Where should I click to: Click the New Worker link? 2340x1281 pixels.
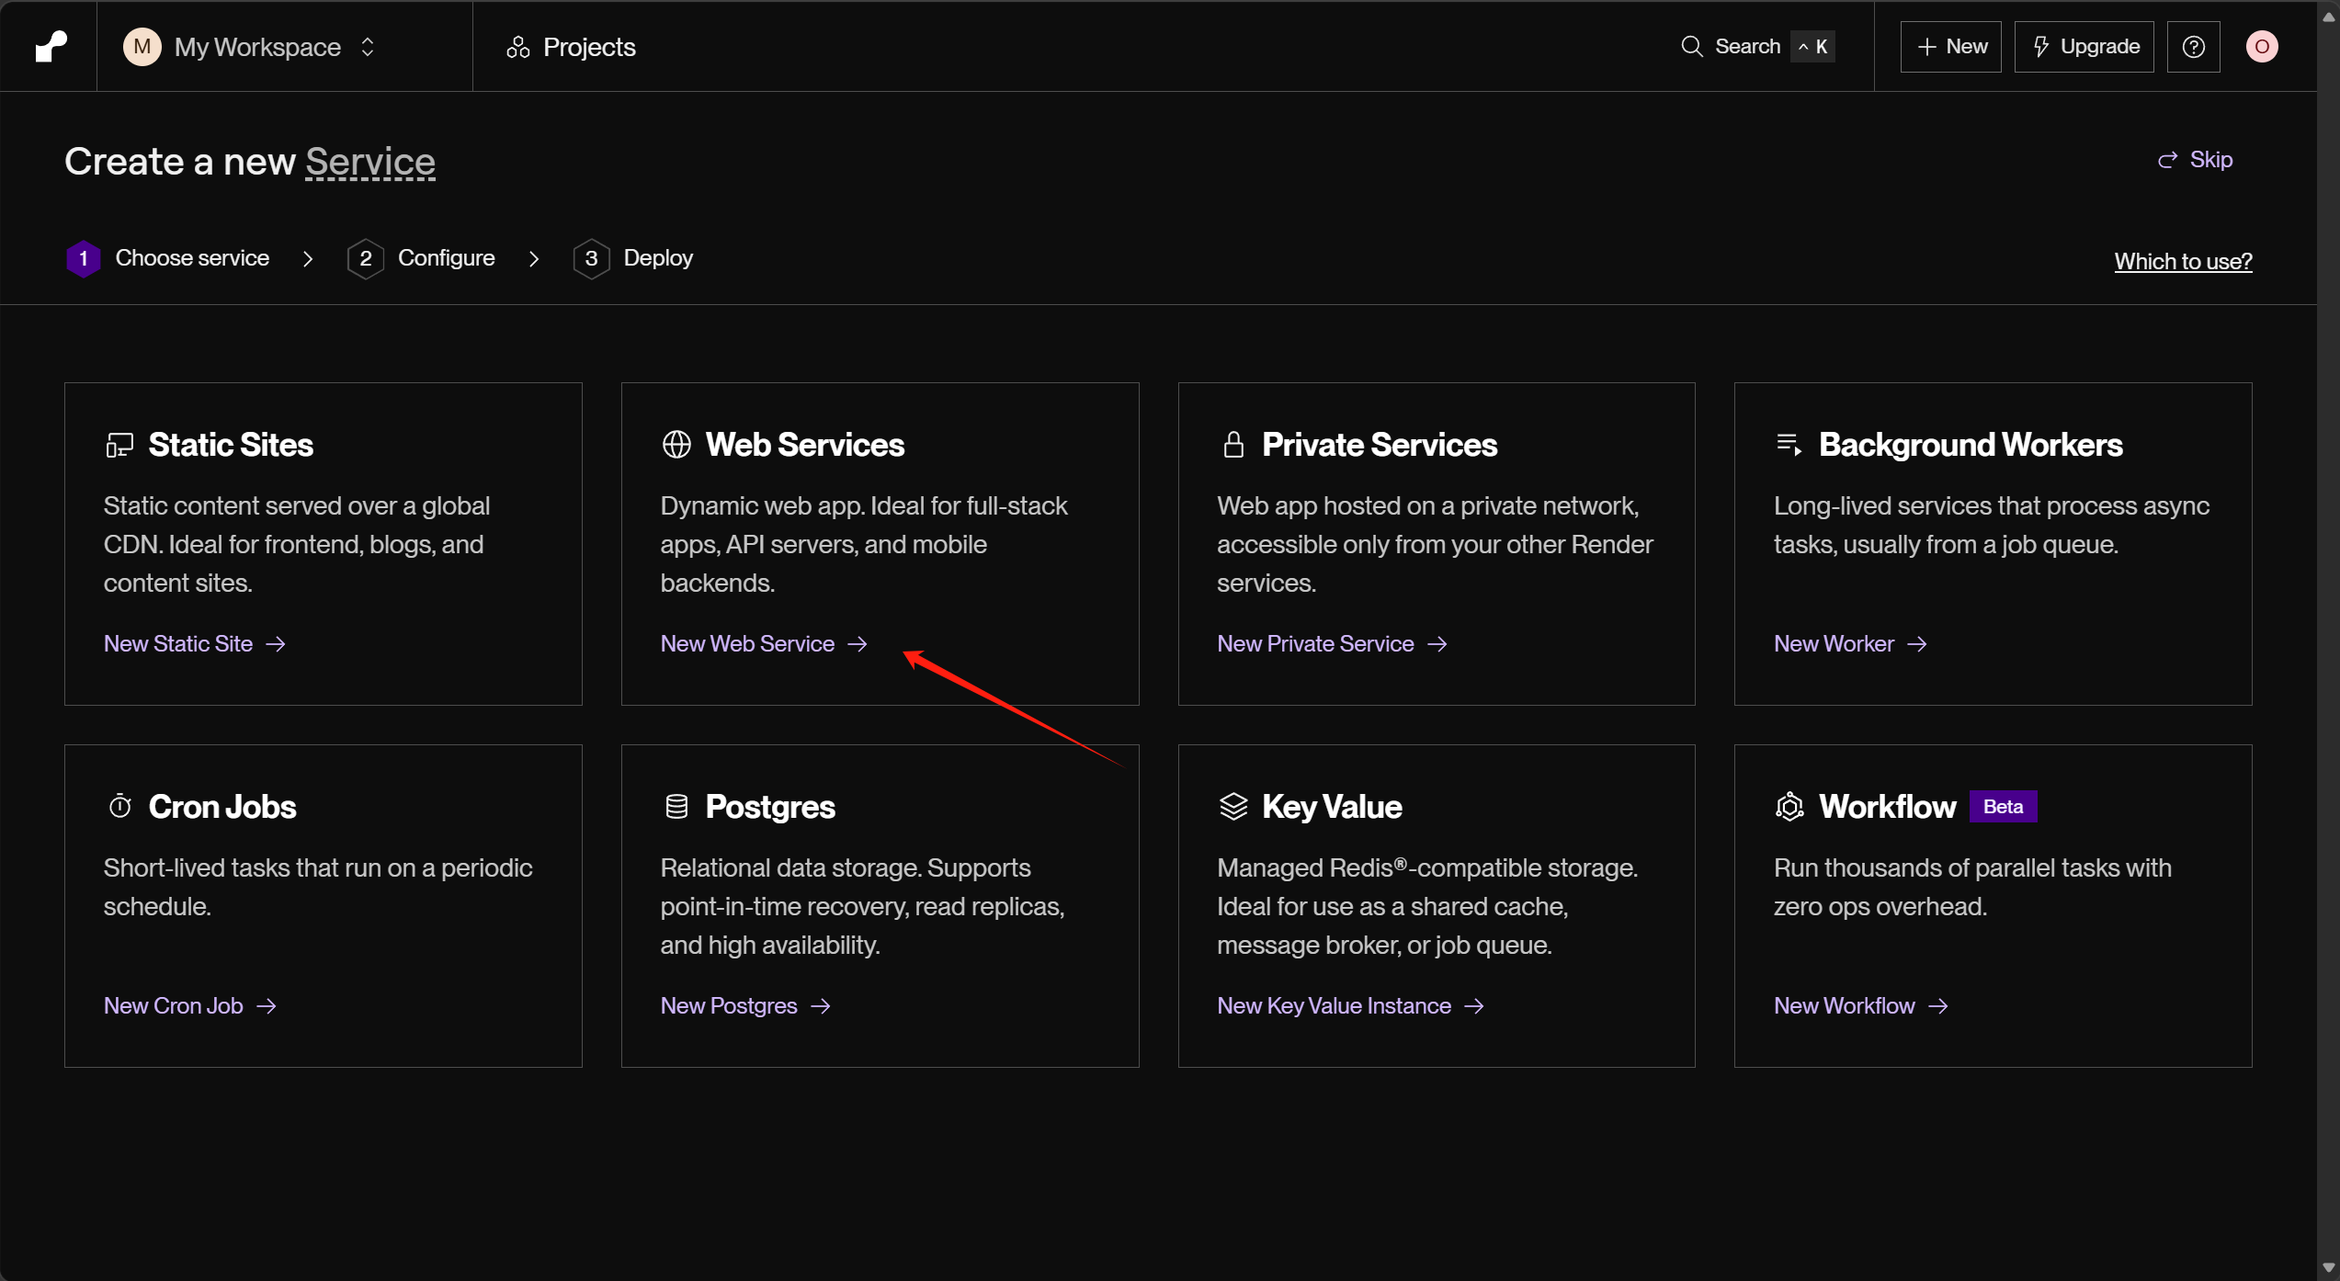click(1850, 644)
